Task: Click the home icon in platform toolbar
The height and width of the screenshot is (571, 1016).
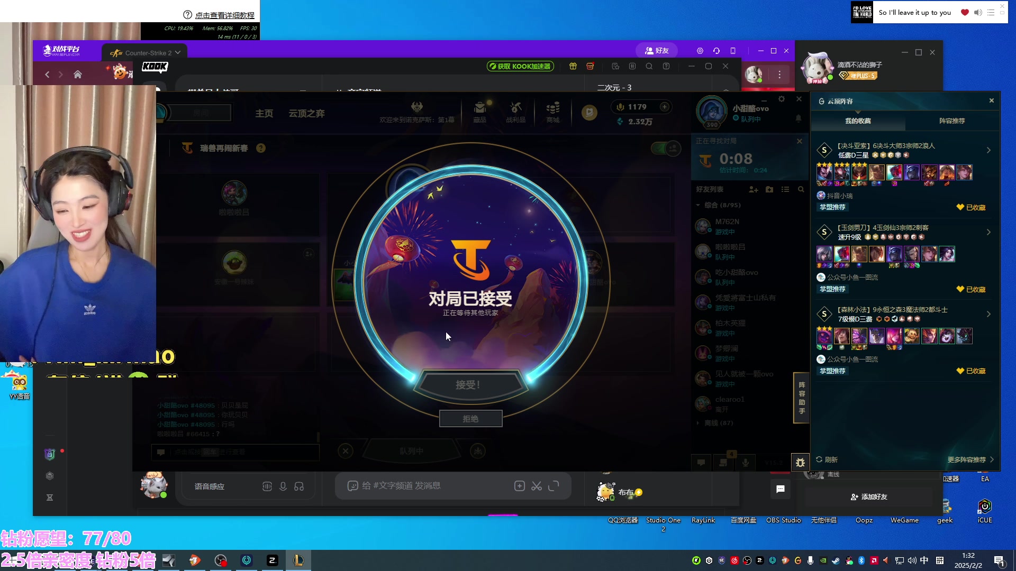Action: pyautogui.click(x=78, y=75)
